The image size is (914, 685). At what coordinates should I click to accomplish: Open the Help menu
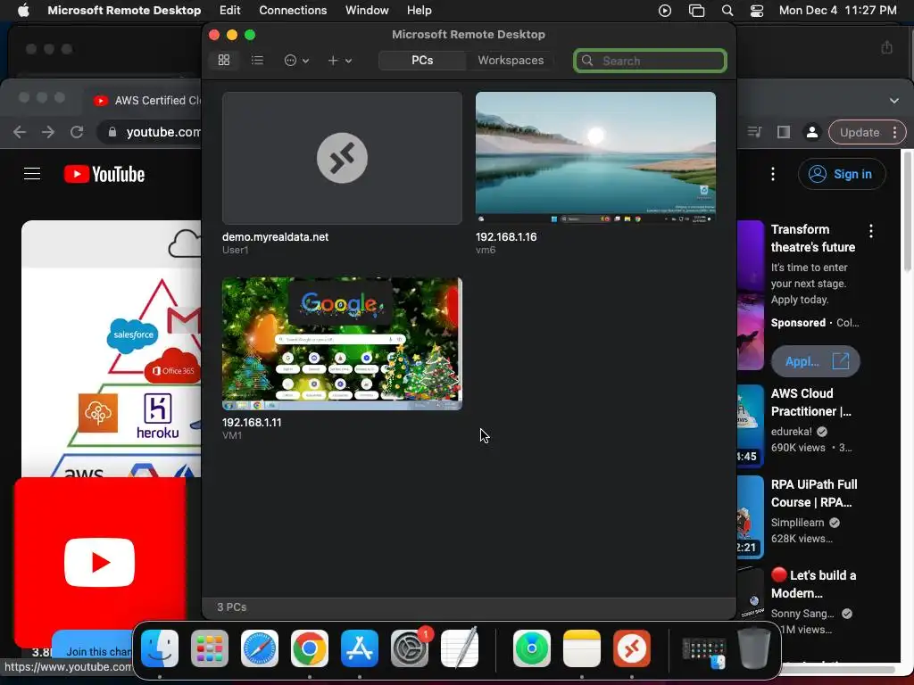(420, 11)
